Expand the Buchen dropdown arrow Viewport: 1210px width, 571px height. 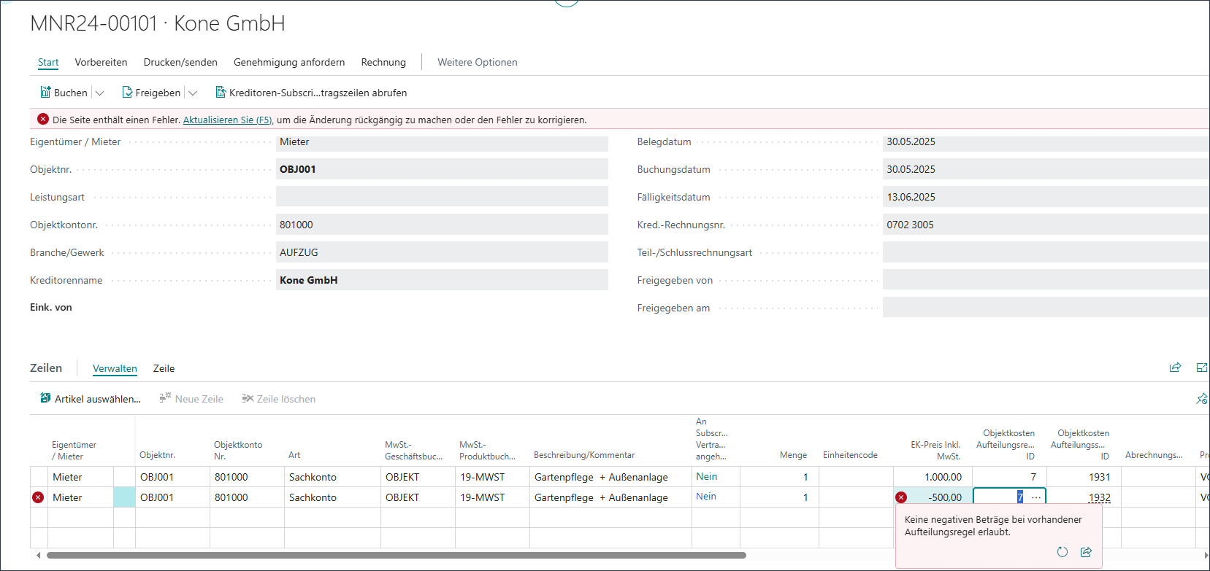100,93
